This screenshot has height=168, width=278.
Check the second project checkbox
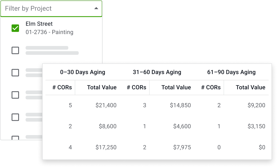[15, 50]
